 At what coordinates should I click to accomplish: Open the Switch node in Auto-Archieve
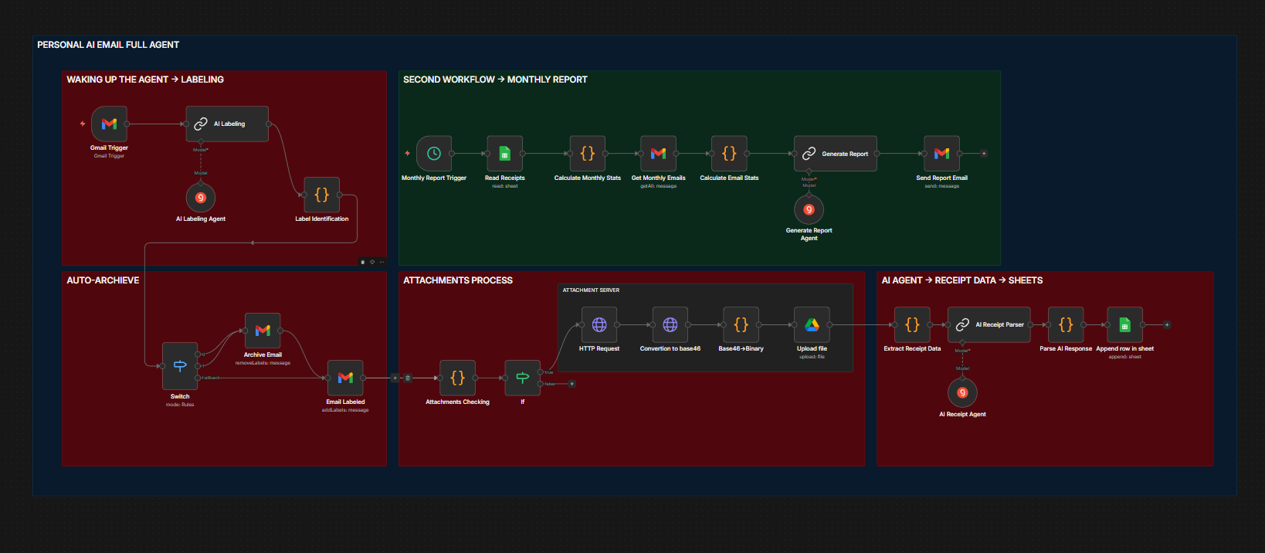(180, 366)
